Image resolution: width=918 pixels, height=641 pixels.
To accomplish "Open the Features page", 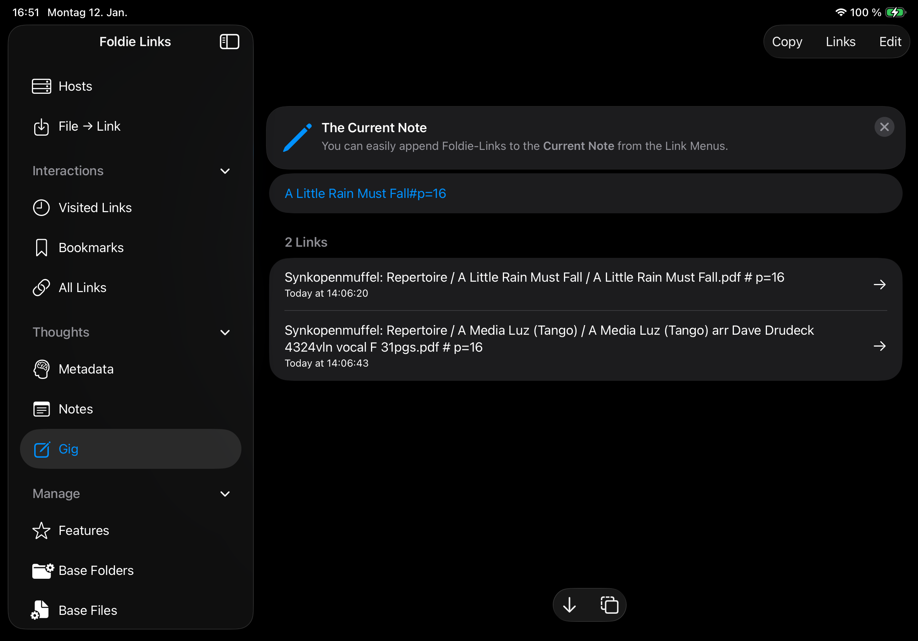I will point(83,531).
